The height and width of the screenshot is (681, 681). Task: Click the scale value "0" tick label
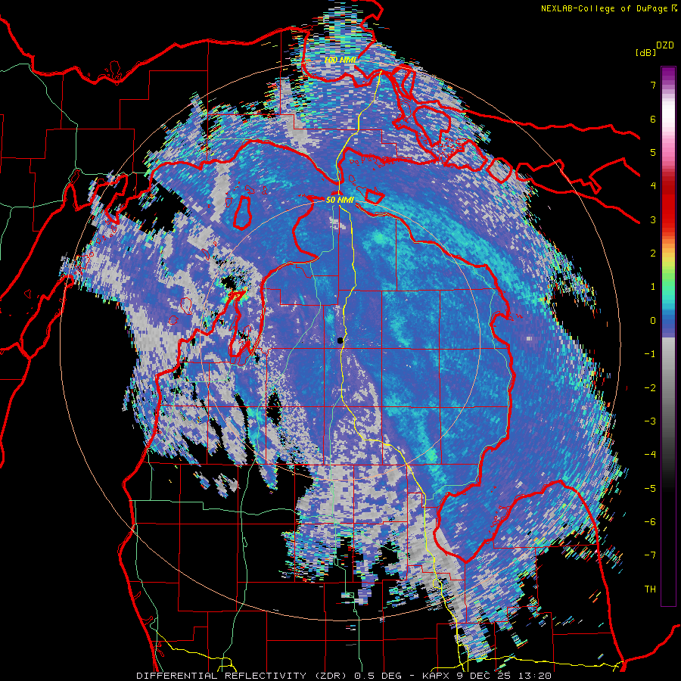pyautogui.click(x=653, y=321)
